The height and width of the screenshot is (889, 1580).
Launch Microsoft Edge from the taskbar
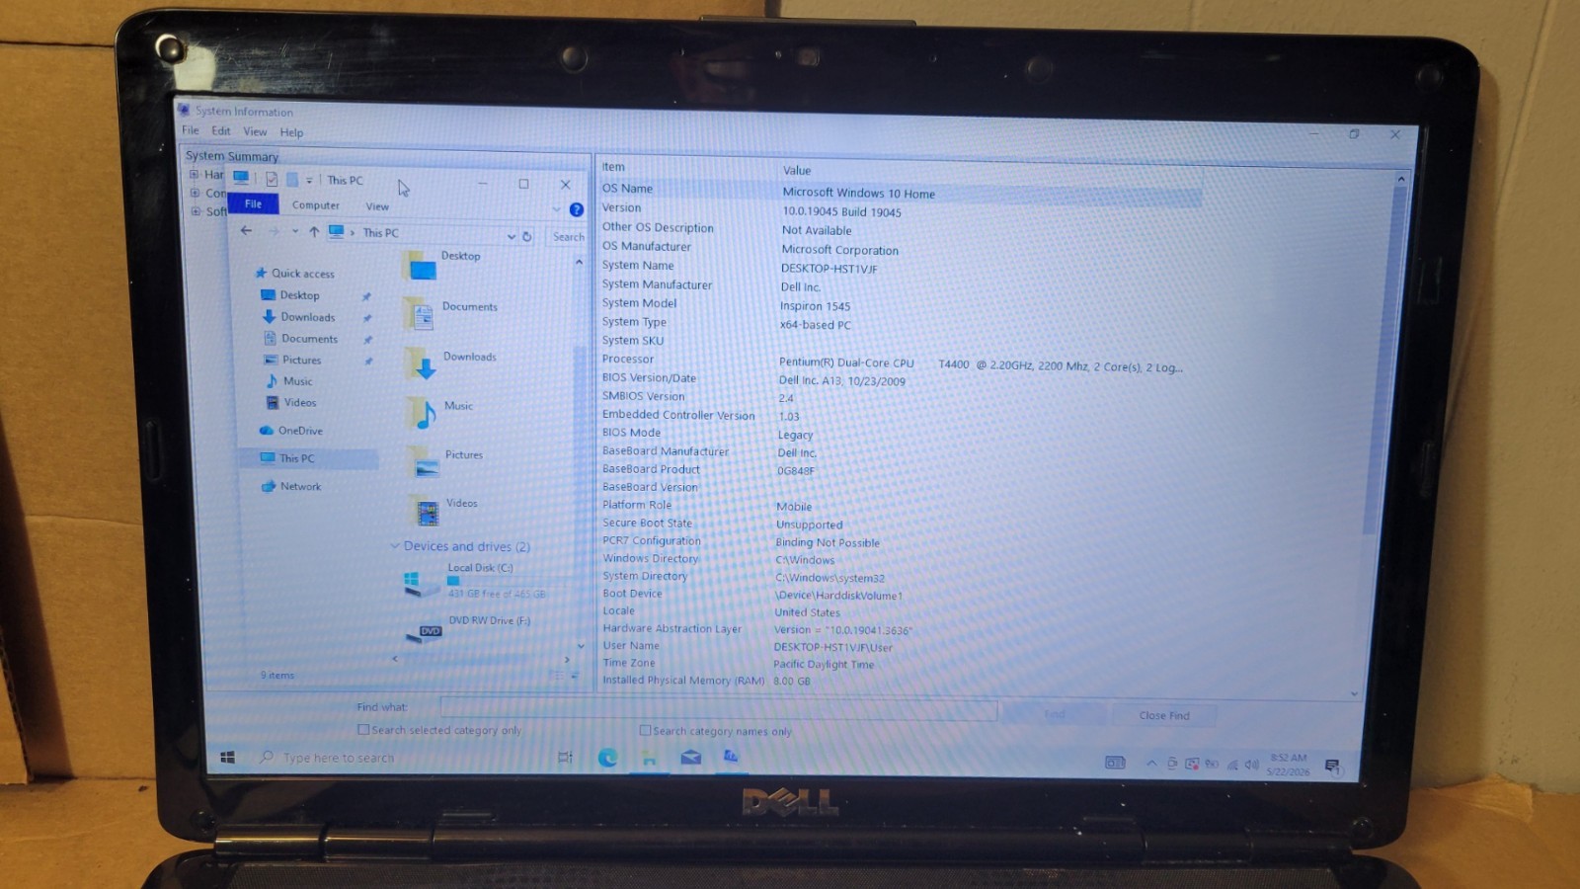pos(607,758)
